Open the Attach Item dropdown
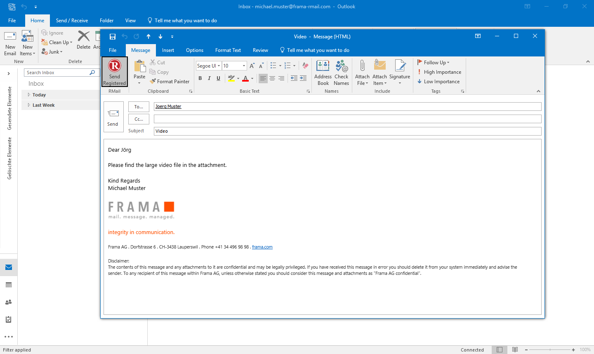The height and width of the screenshot is (354, 594). 379,73
